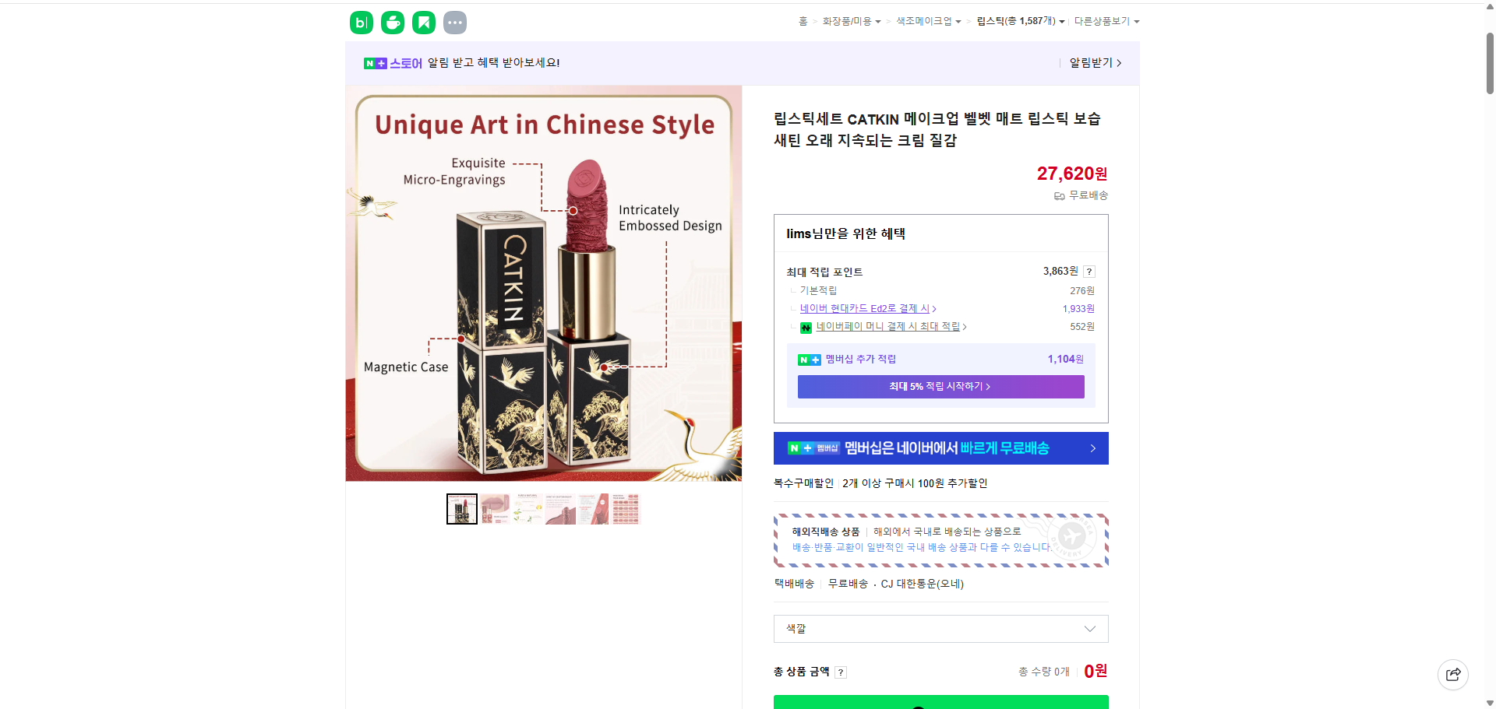Click the N+ 스토어 logo in the notification banner
Image resolution: width=1496 pixels, height=709 pixels.
tap(391, 62)
